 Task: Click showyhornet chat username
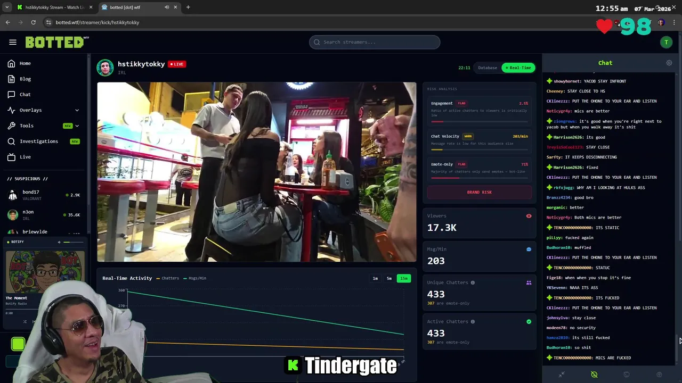[x=567, y=81]
